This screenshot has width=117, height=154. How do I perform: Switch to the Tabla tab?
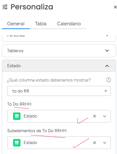coord(41,24)
